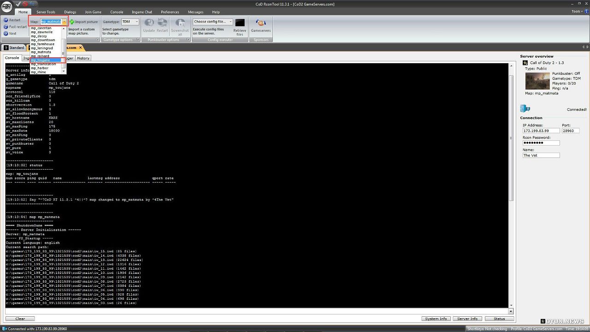Click the Clear console button
Screen dimensions: 590x332
click(x=20, y=319)
